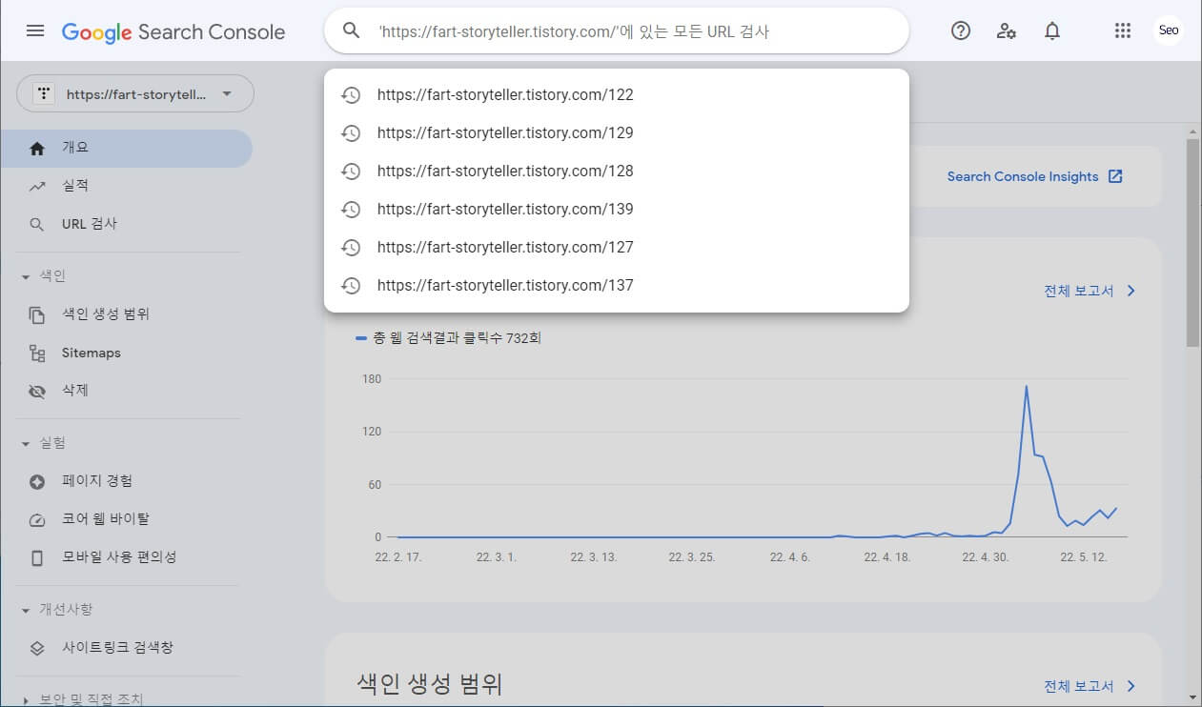Click the phone icon beside 모바일 사용 편의성
The width and height of the screenshot is (1202, 707).
[37, 558]
